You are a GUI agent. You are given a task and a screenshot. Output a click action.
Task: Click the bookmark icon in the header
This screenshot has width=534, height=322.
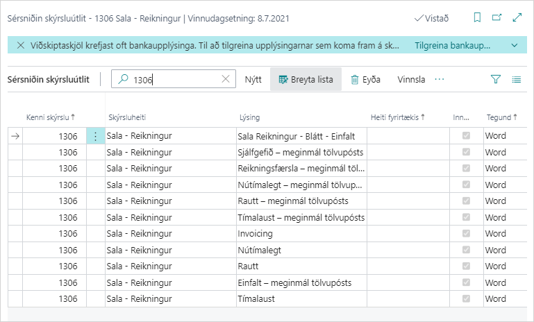pos(477,17)
